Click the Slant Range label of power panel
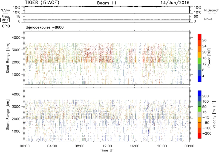The image size is (219, 152). pyautogui.click(x=8, y=58)
